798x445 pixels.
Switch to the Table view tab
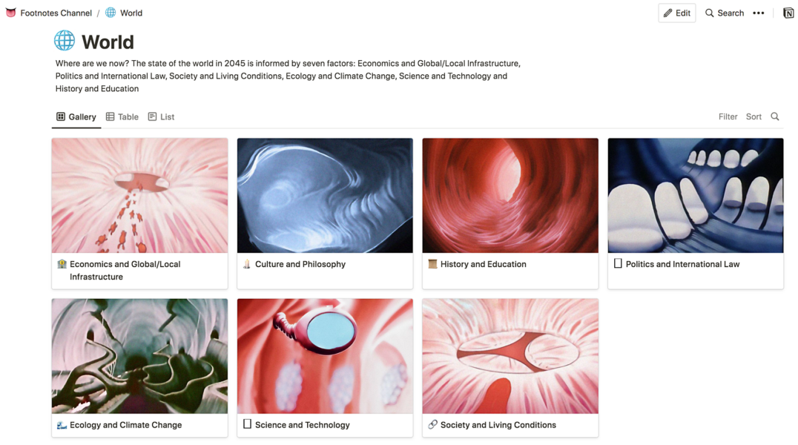coord(122,116)
